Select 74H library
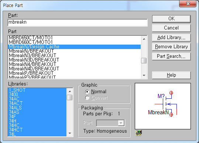Viewport: 199px width, 143px height. coord(37,121)
